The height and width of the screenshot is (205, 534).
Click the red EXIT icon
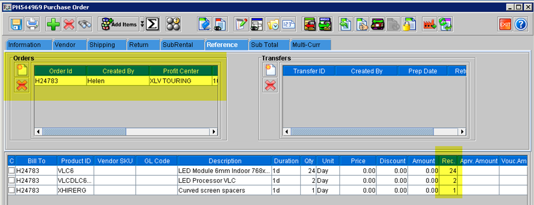click(x=505, y=24)
